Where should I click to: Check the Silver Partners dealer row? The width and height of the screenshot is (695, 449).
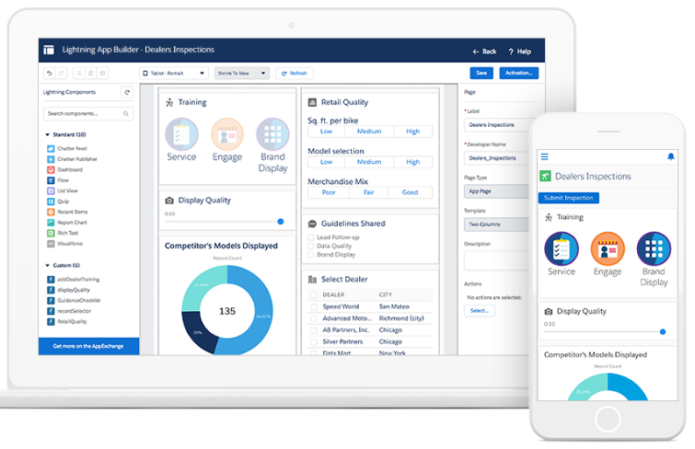click(x=314, y=342)
